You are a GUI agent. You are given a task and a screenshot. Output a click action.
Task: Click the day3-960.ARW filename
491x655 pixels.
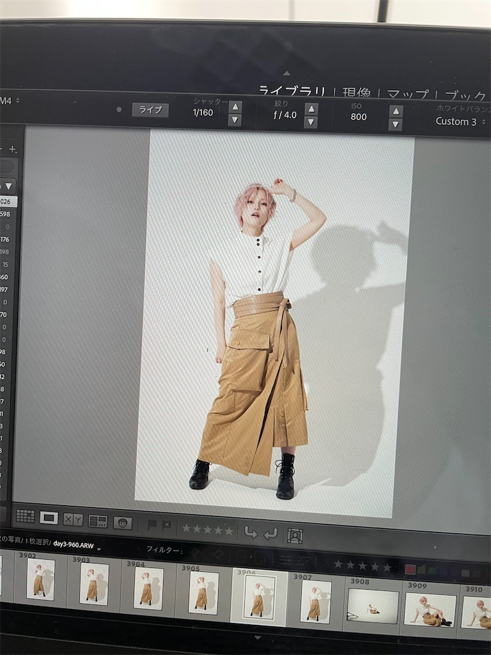tap(74, 546)
